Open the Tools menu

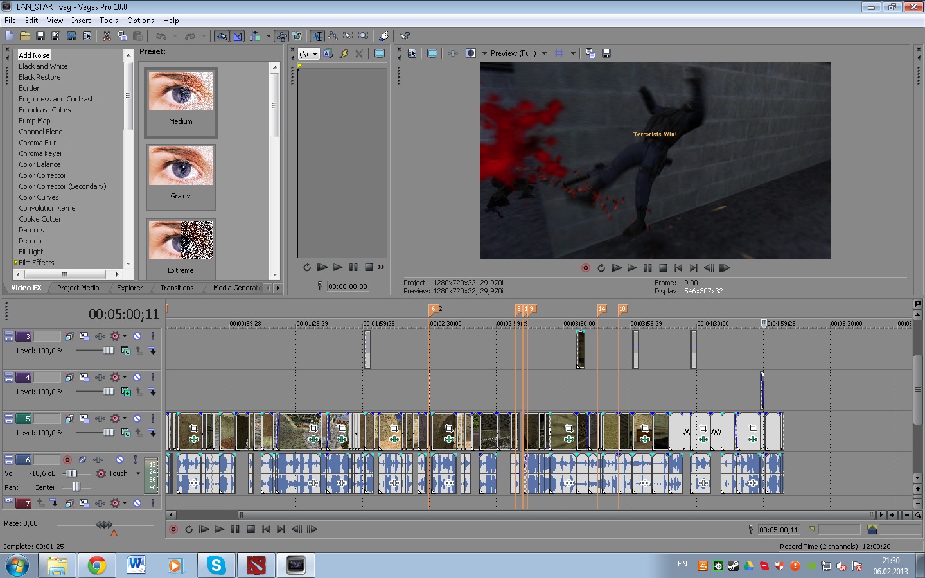click(x=109, y=21)
